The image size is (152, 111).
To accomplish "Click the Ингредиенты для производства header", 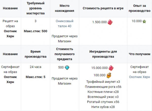I will pyautogui.click(x=103, y=54).
